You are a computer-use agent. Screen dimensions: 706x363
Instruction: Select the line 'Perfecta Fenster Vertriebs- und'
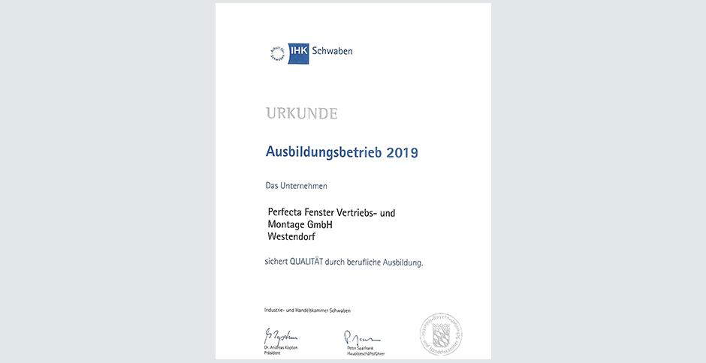coord(330,213)
